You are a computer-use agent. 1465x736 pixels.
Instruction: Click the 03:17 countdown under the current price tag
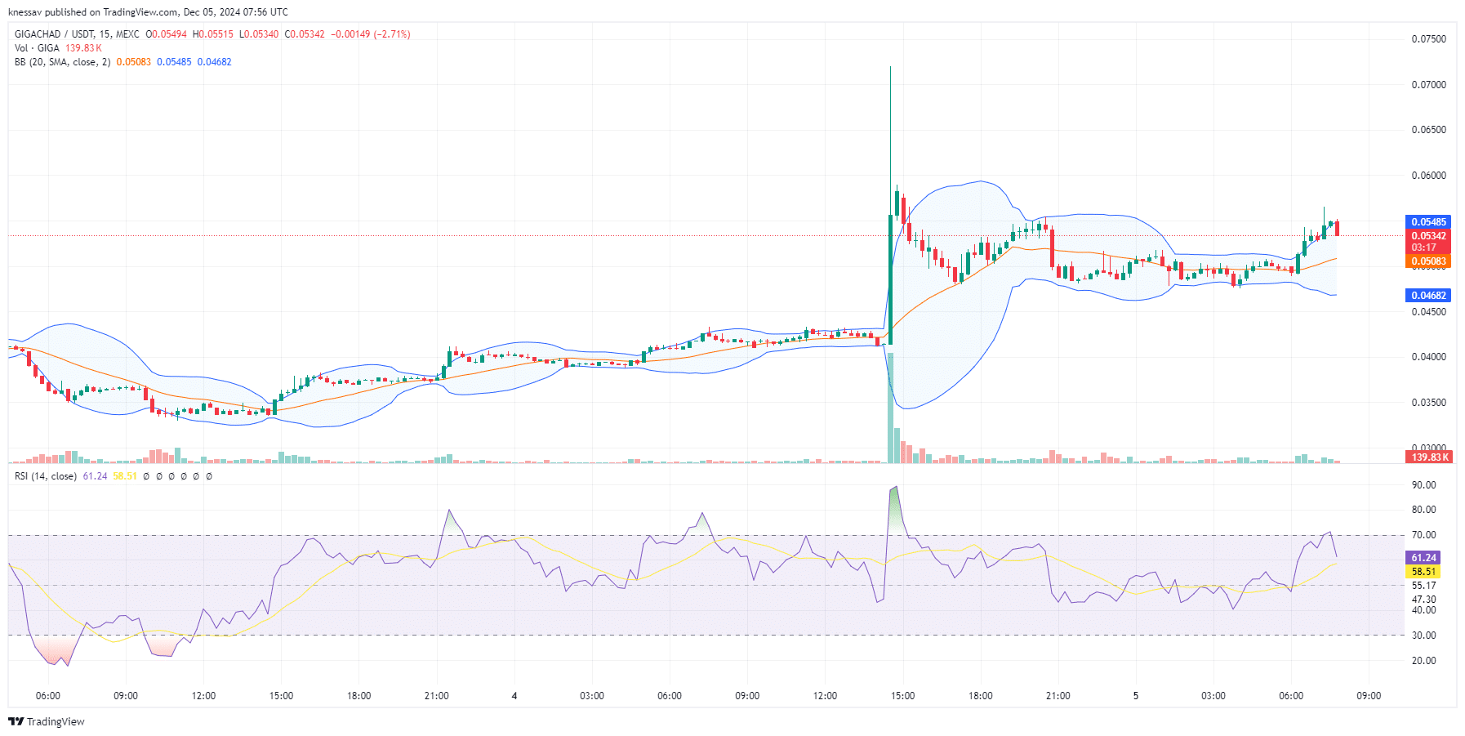pos(1428,248)
